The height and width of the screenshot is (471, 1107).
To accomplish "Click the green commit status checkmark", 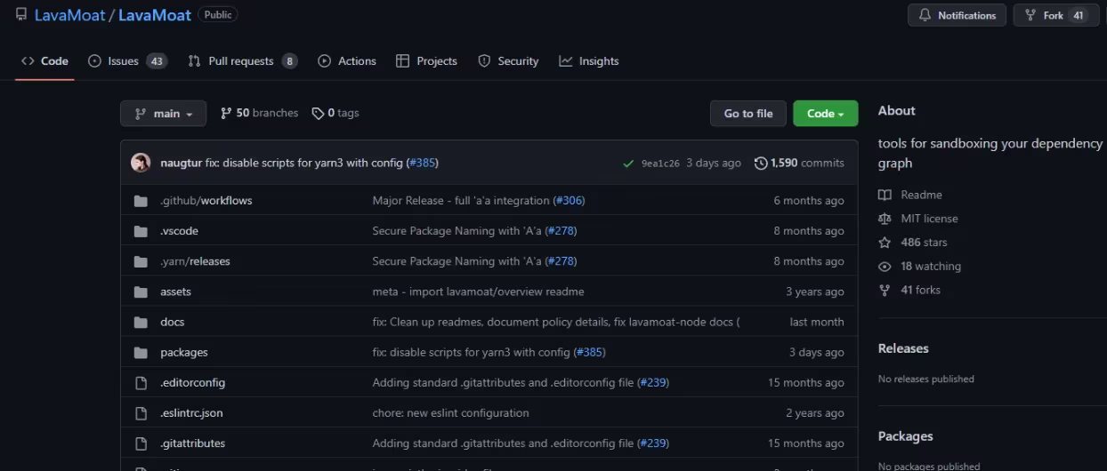I will 629,164.
